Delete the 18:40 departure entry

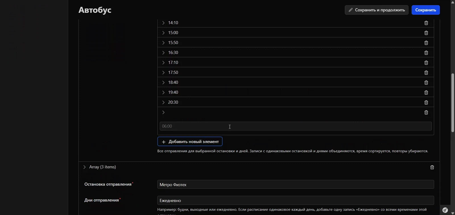426,82
